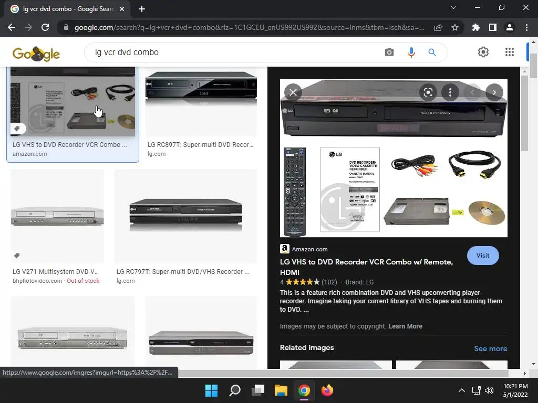Go back to the previous page
Image resolution: width=538 pixels, height=403 pixels.
coord(12,27)
